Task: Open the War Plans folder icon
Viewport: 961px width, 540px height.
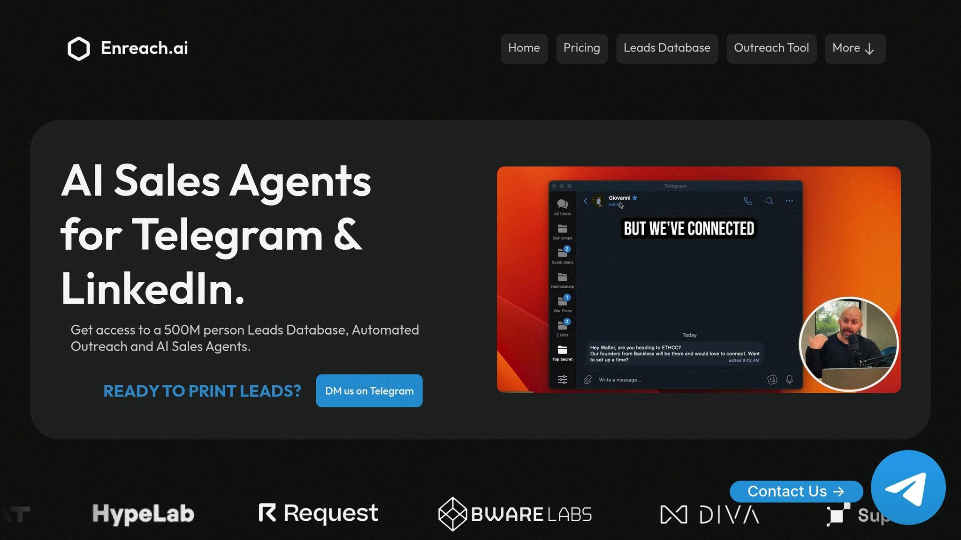Action: [x=563, y=301]
